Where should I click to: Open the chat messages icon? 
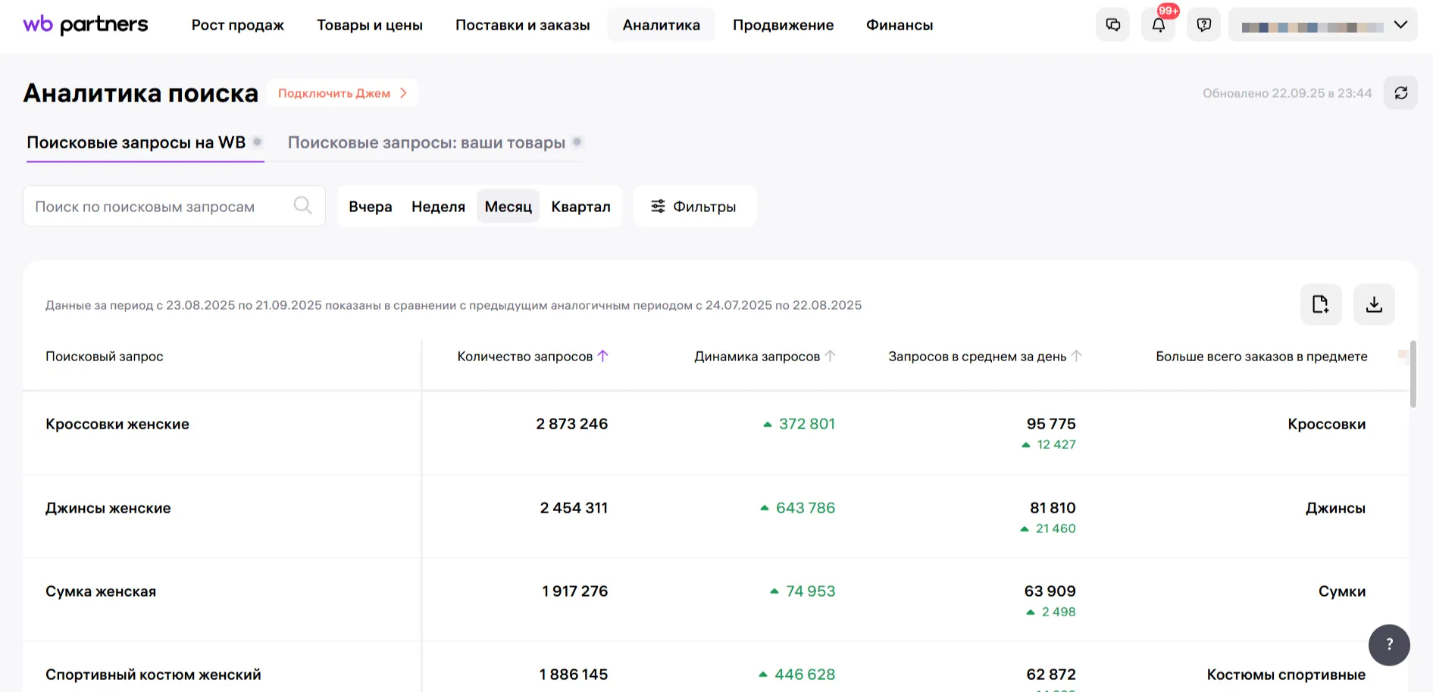[x=1112, y=25]
